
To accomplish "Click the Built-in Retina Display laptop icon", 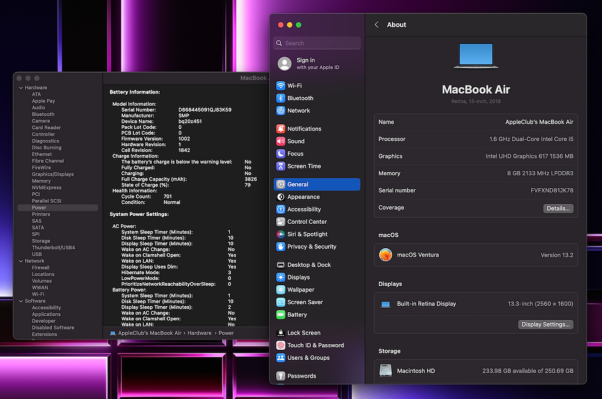I will point(386,304).
